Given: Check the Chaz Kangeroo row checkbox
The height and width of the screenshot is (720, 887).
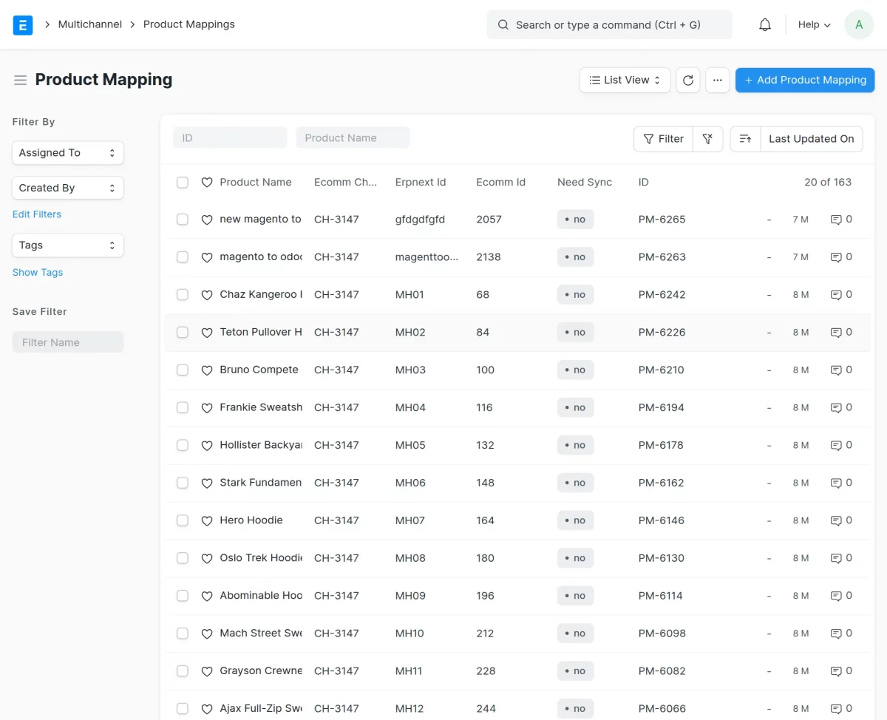Looking at the screenshot, I should (x=183, y=295).
